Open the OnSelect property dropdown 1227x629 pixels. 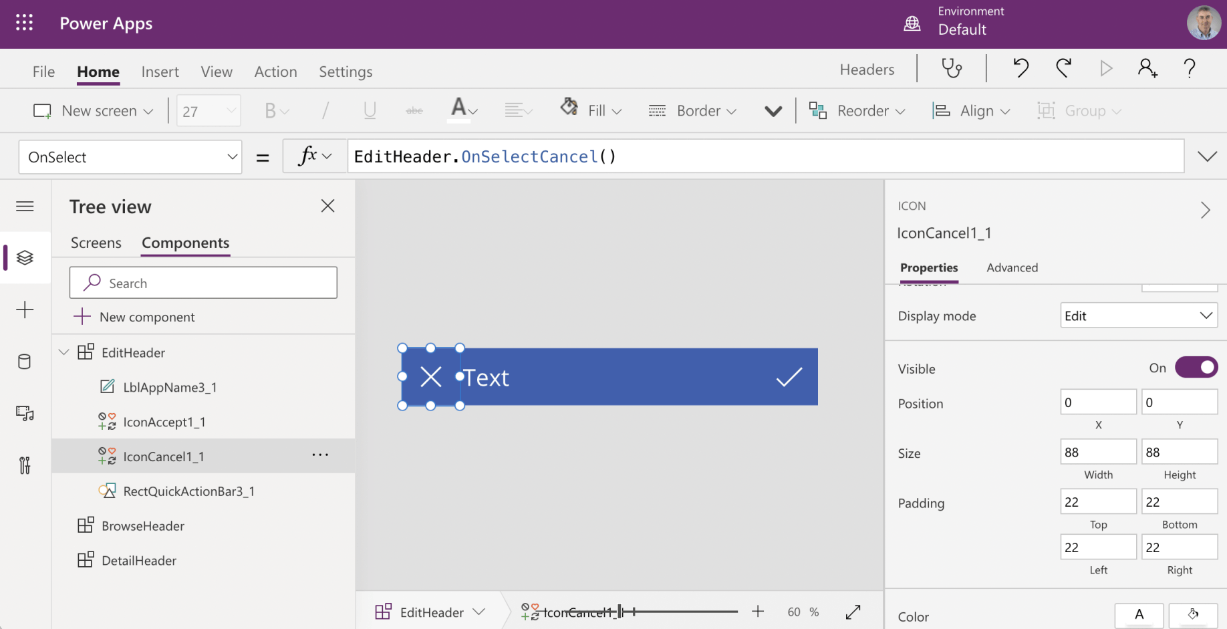(x=130, y=157)
